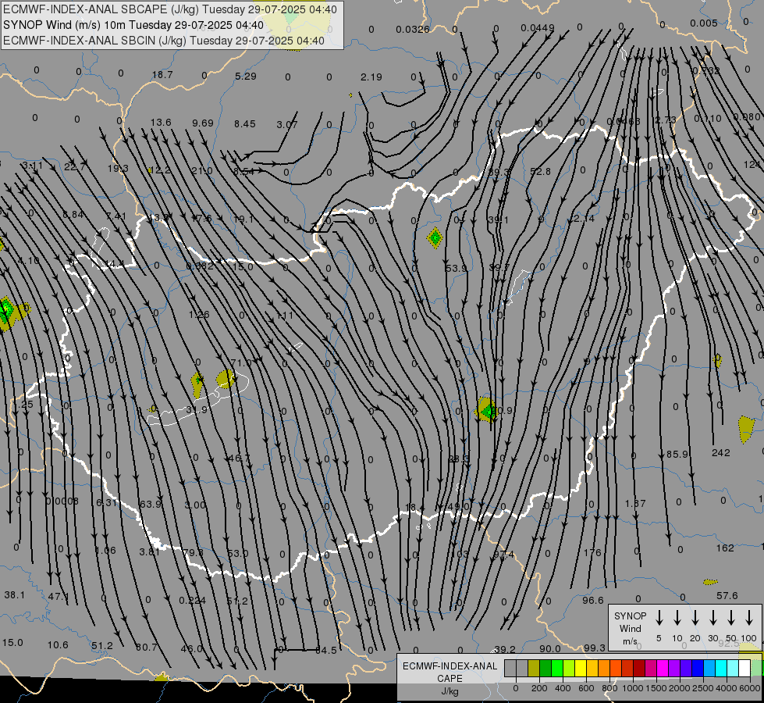Click the map value 64.5
Viewport: 764px width, 703px height.
(326, 650)
